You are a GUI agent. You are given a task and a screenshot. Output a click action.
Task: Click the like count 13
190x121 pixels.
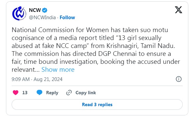(x=25, y=93)
